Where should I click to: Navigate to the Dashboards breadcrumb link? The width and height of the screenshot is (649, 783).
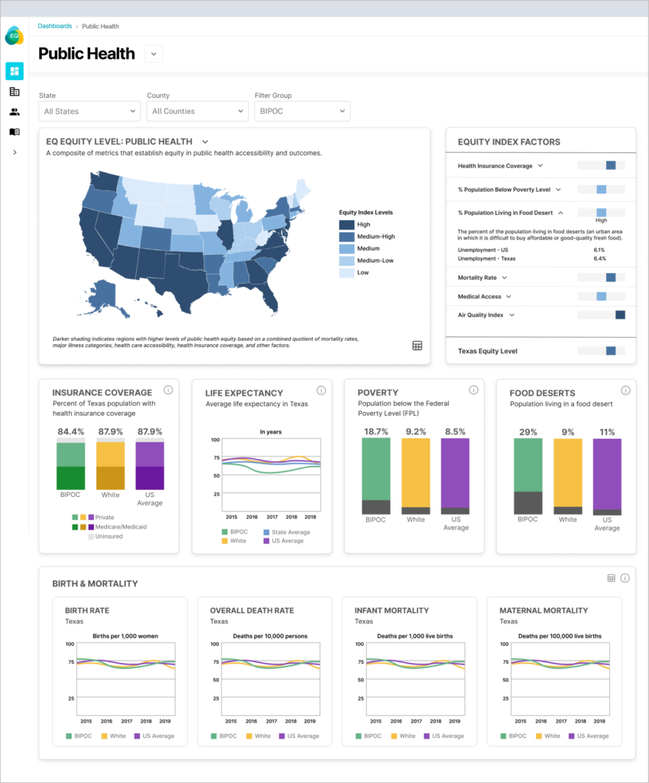[55, 25]
